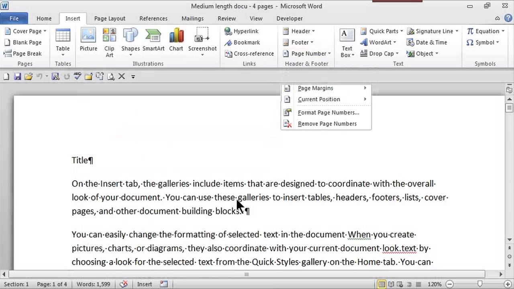Screen dimensions: 514x289
Task: Click the Open folder icon in quick access toolbar
Action: pyautogui.click(x=28, y=76)
